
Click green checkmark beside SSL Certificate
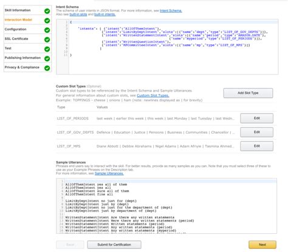(x=47, y=39)
